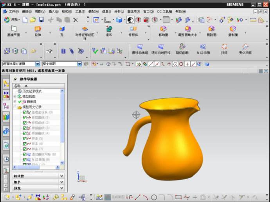Click the black and white sphere face analysis icon
270x202 pixels.
[130, 20]
